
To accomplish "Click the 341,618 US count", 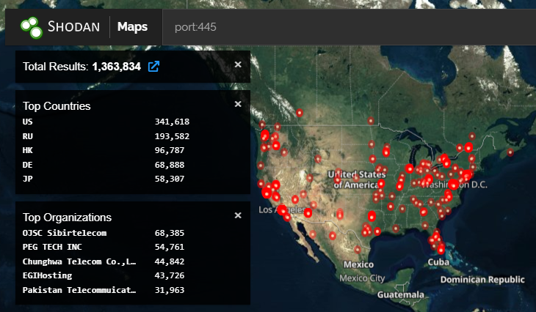I will point(172,122).
